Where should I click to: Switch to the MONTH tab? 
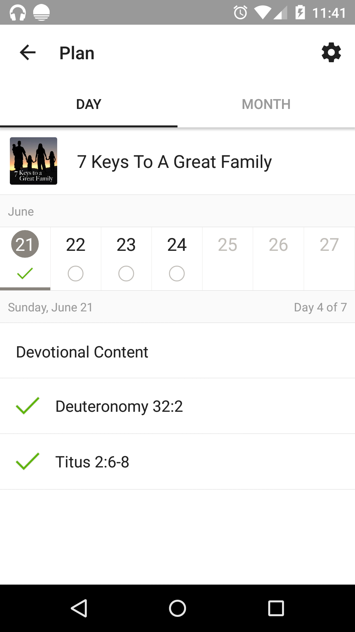click(266, 104)
